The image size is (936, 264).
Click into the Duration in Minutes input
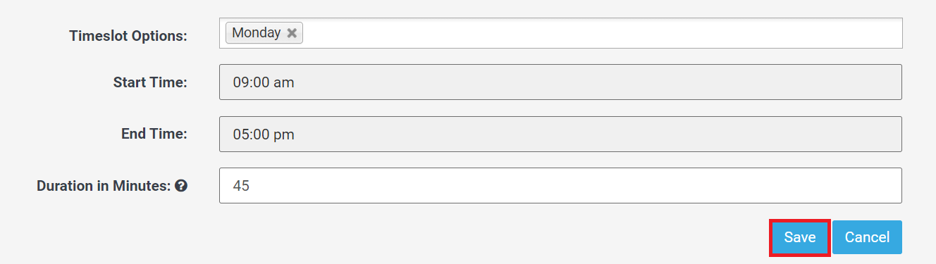click(560, 185)
